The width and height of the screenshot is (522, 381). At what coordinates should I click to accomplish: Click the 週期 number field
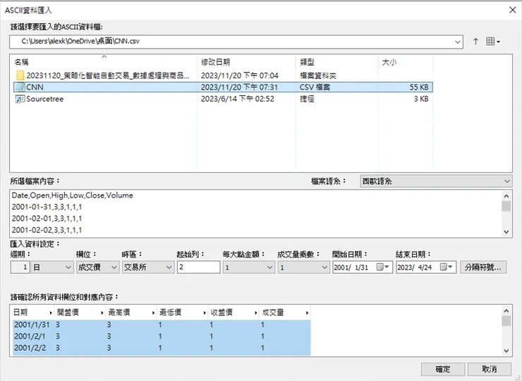tap(20, 267)
